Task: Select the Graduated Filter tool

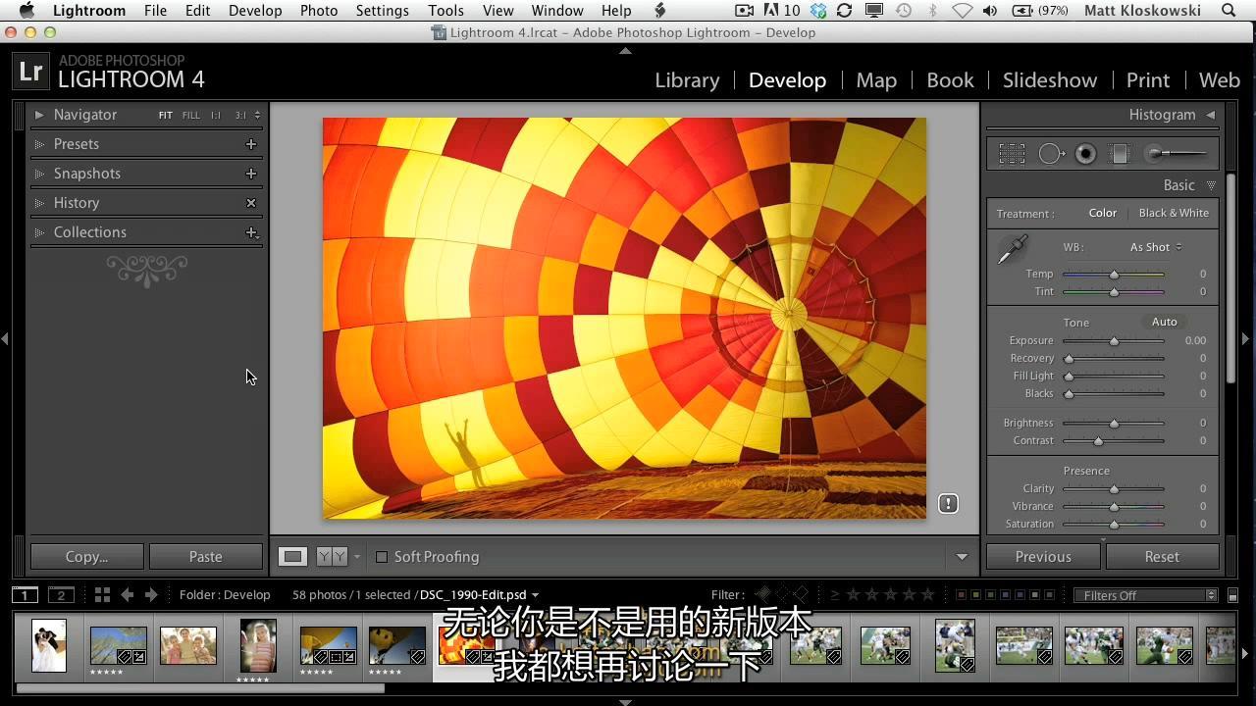Action: 1120,154
